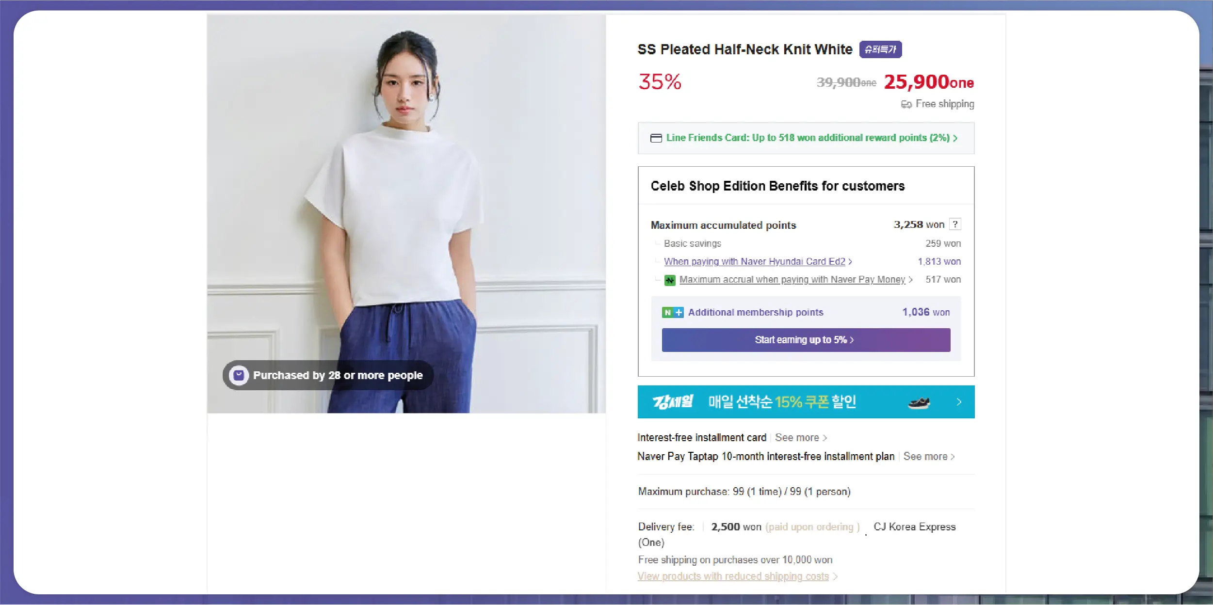1213x605 pixels.
Task: Open When paying with Naver Hyundai Card link
Action: tap(758, 262)
